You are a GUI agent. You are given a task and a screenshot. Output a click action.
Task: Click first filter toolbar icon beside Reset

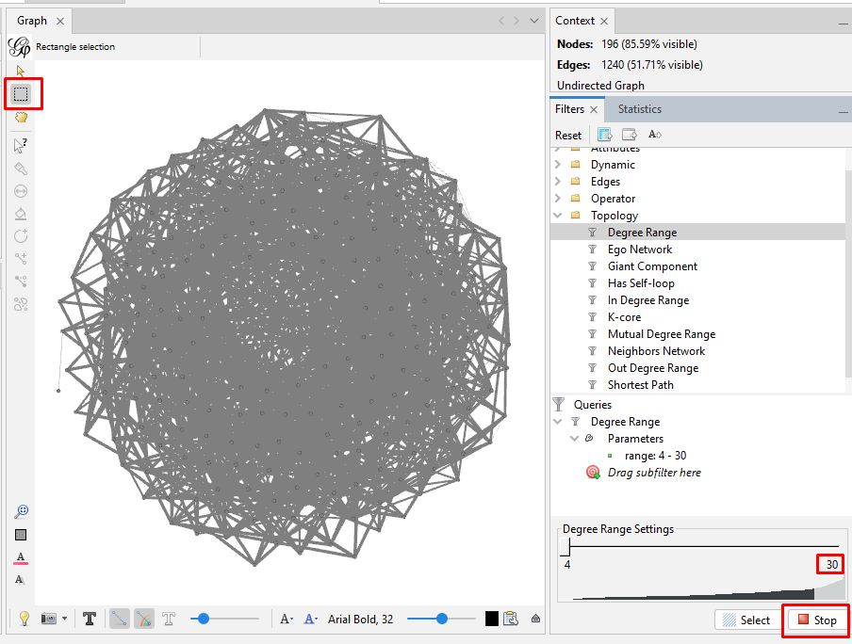point(605,134)
